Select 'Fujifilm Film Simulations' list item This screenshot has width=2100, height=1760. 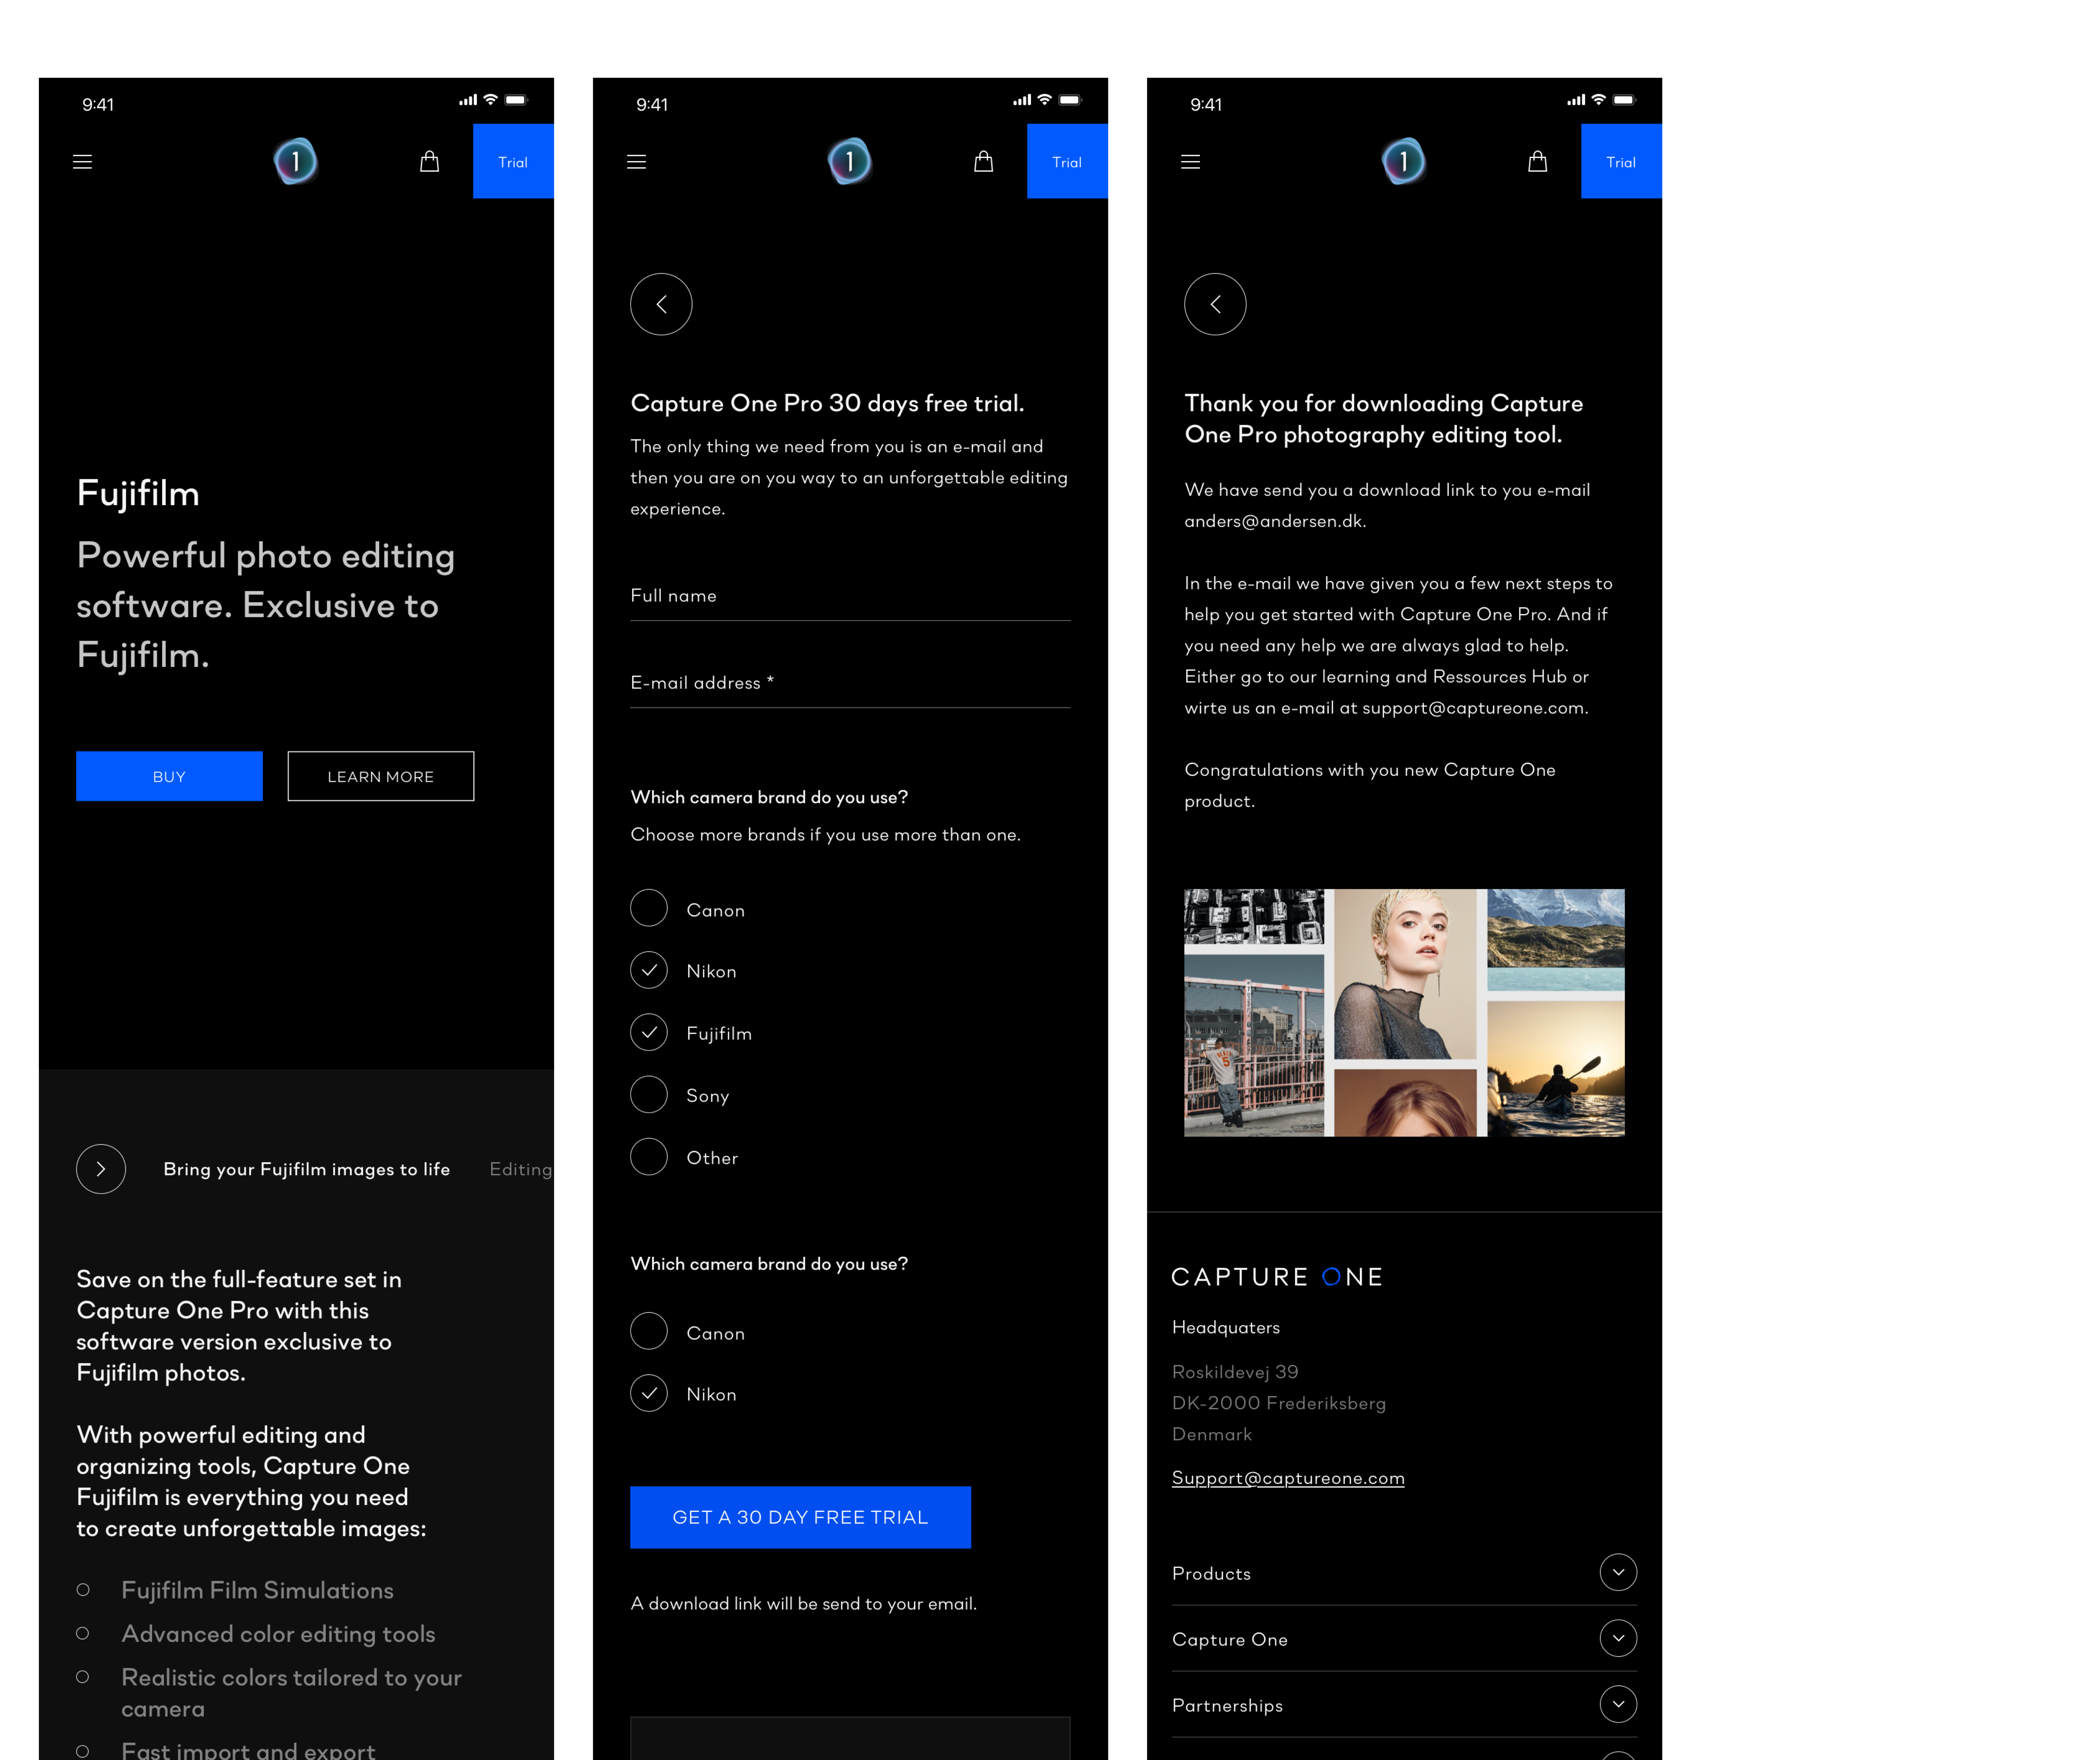pyautogui.click(x=257, y=1590)
